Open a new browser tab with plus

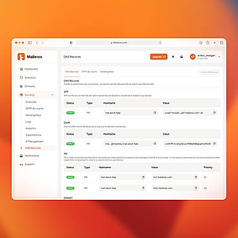coord(215,43)
